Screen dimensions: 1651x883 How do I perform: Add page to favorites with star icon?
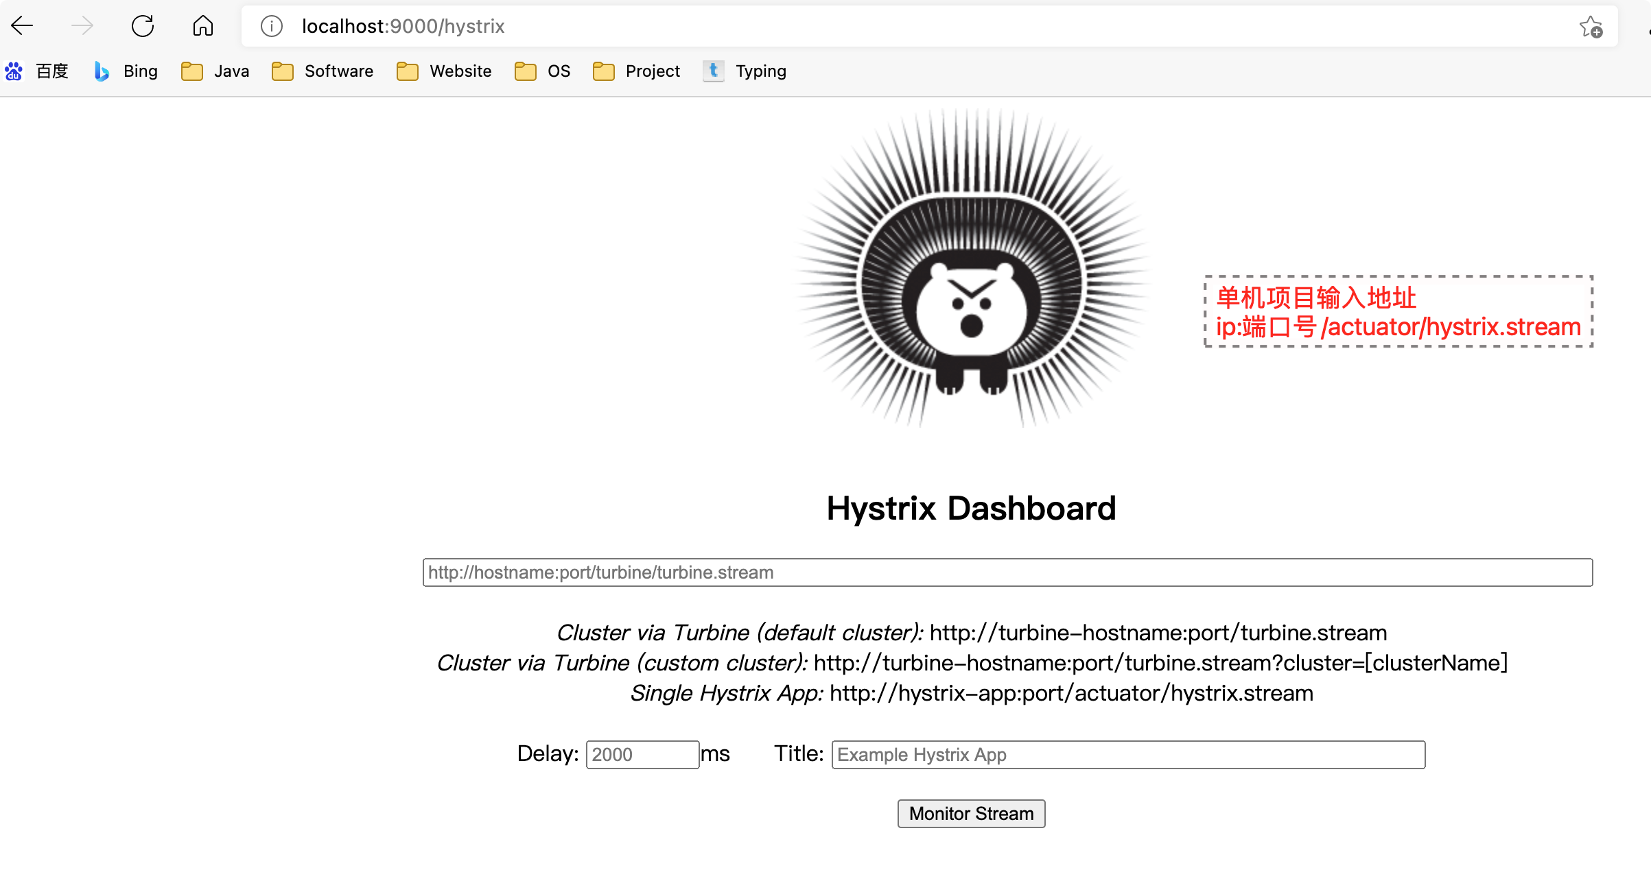point(1591,27)
